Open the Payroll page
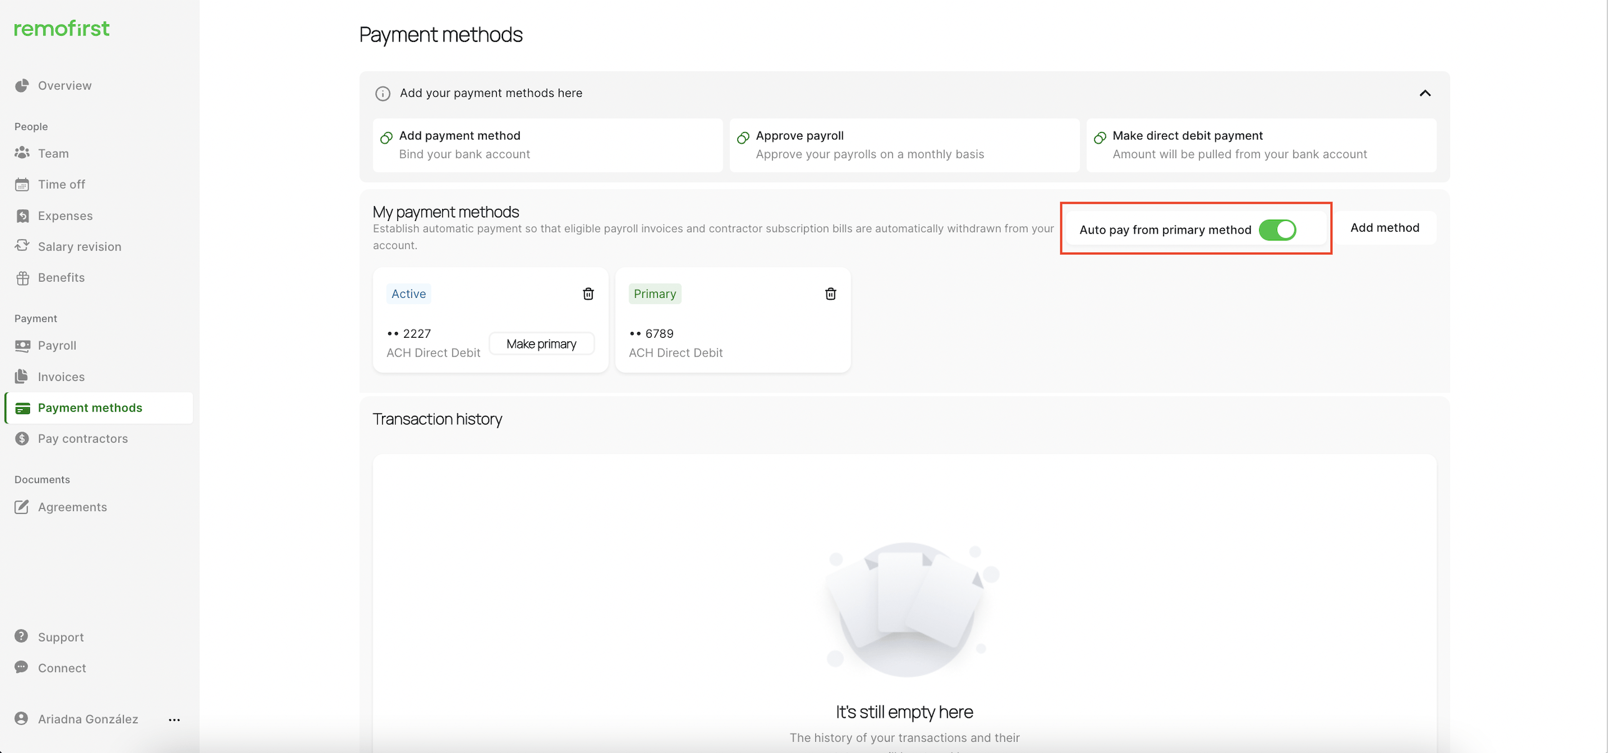Viewport: 1608px width, 753px height. 57,345
